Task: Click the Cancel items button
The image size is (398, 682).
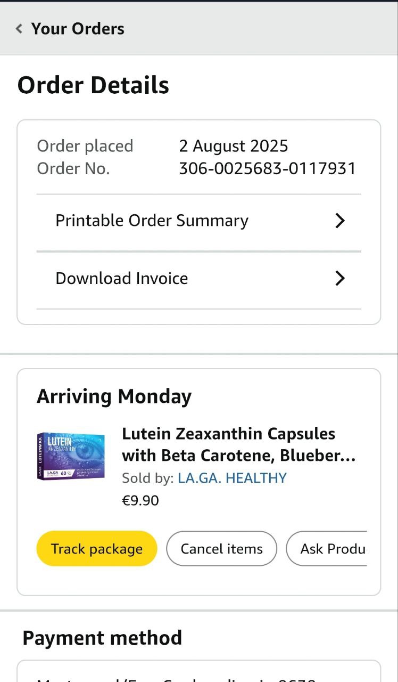Action: click(x=221, y=549)
